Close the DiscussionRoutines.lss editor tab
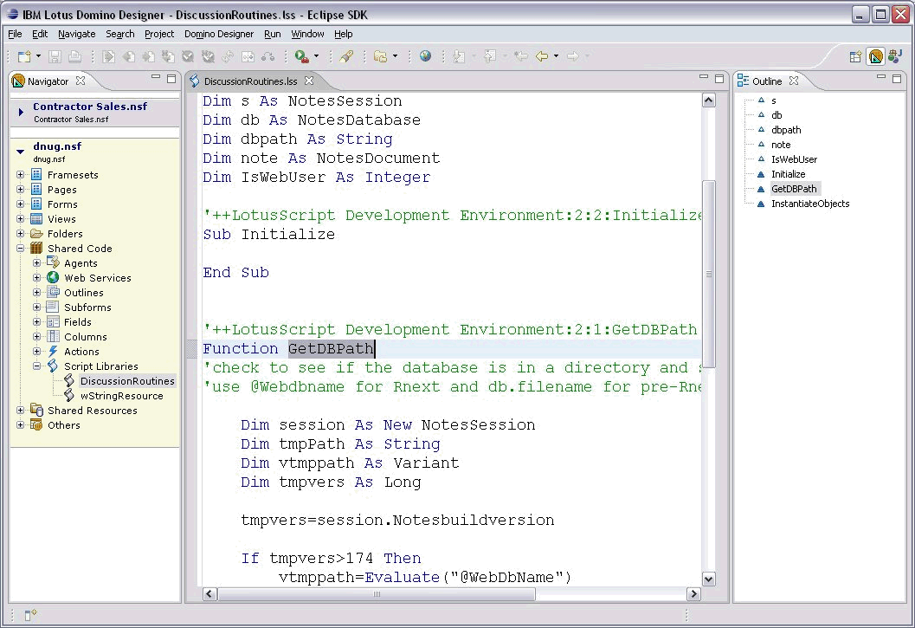This screenshot has width=915, height=628. (309, 81)
